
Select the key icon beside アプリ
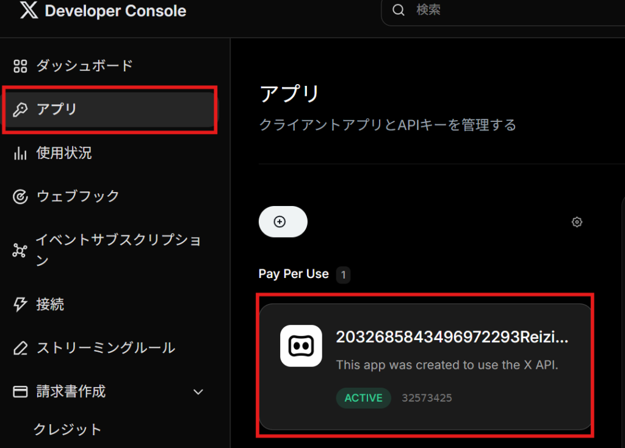coord(20,110)
